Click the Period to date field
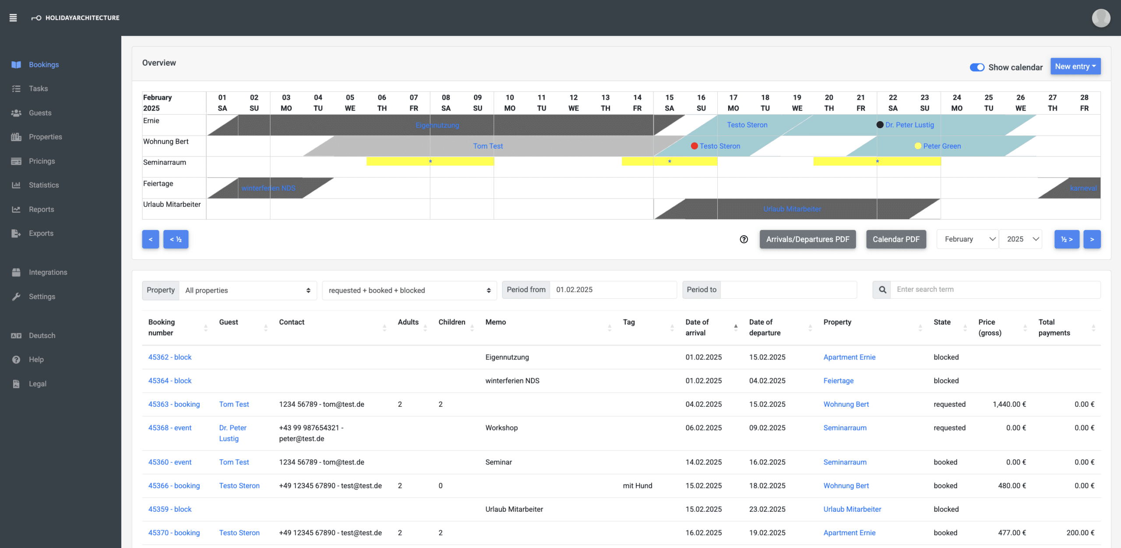Screen dimensions: 1121x548 pyautogui.click(x=788, y=290)
